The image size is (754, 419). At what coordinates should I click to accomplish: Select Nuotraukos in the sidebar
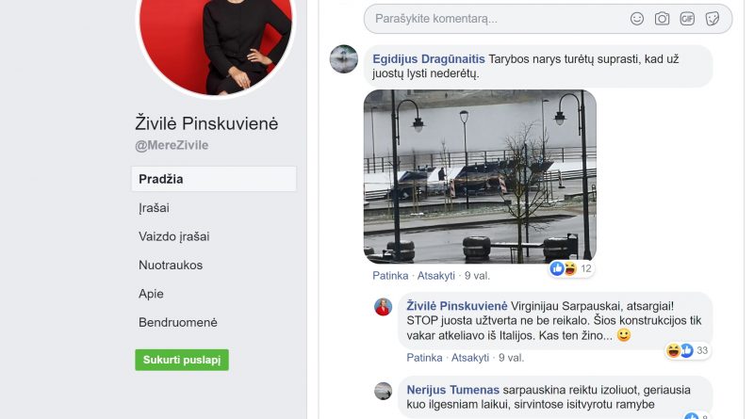(x=171, y=266)
